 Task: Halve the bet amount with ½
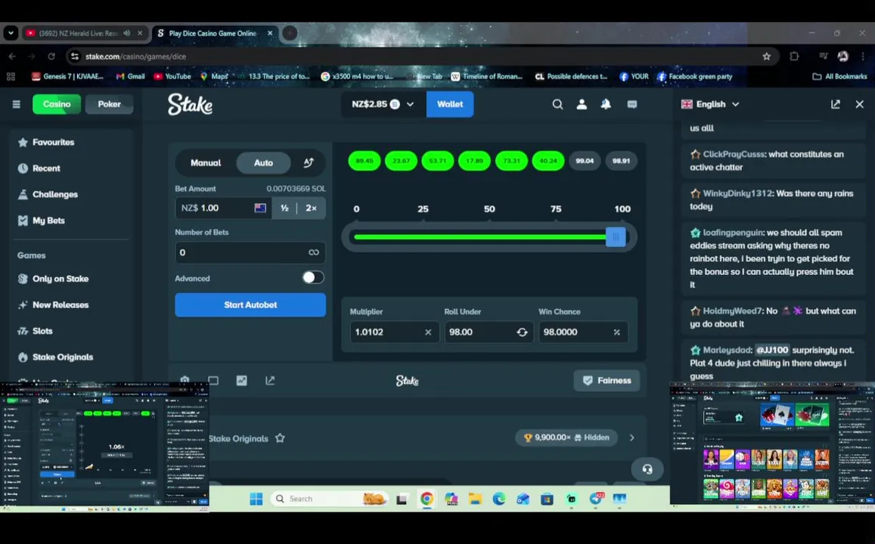coord(284,208)
